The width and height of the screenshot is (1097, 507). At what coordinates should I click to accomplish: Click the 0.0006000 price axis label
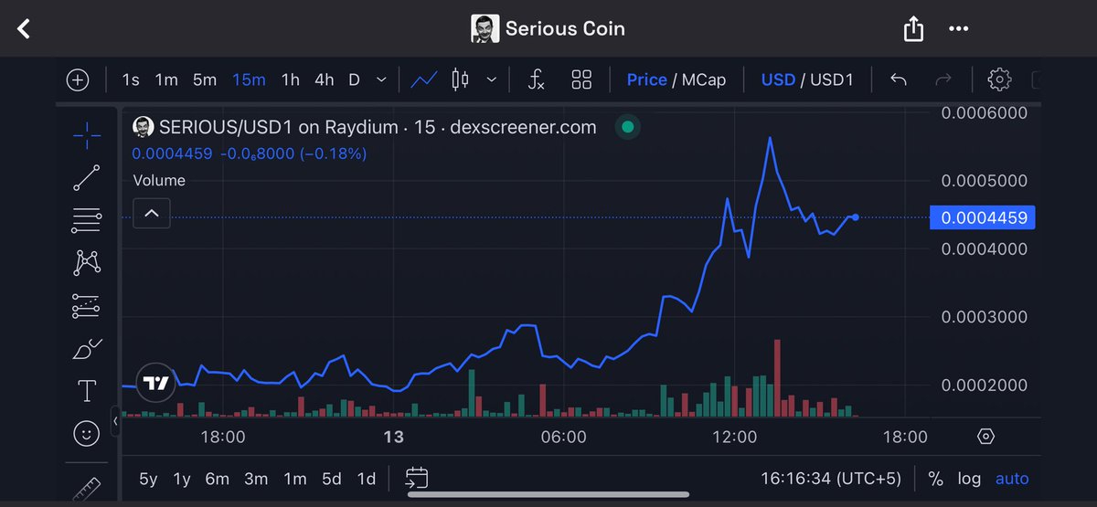pyautogui.click(x=984, y=112)
